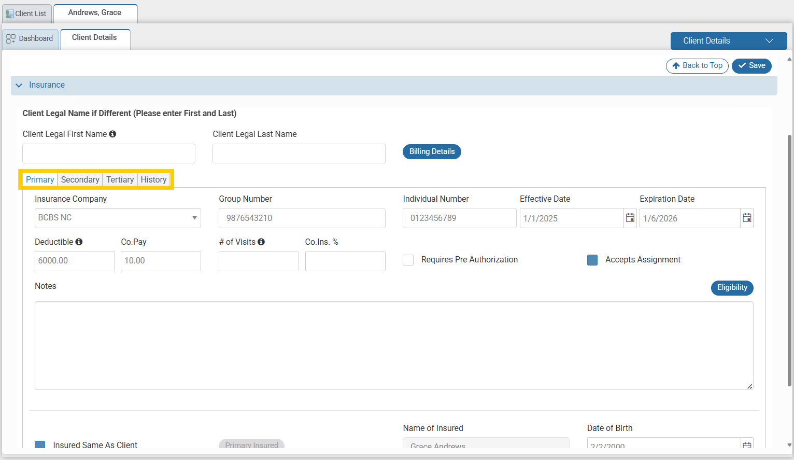Open the History insurance tab

(x=153, y=179)
